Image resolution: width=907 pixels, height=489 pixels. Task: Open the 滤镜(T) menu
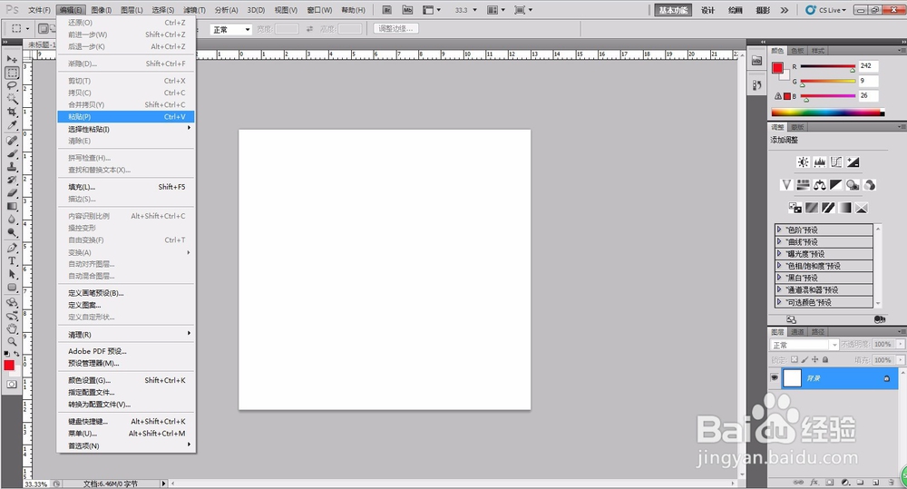pyautogui.click(x=194, y=10)
